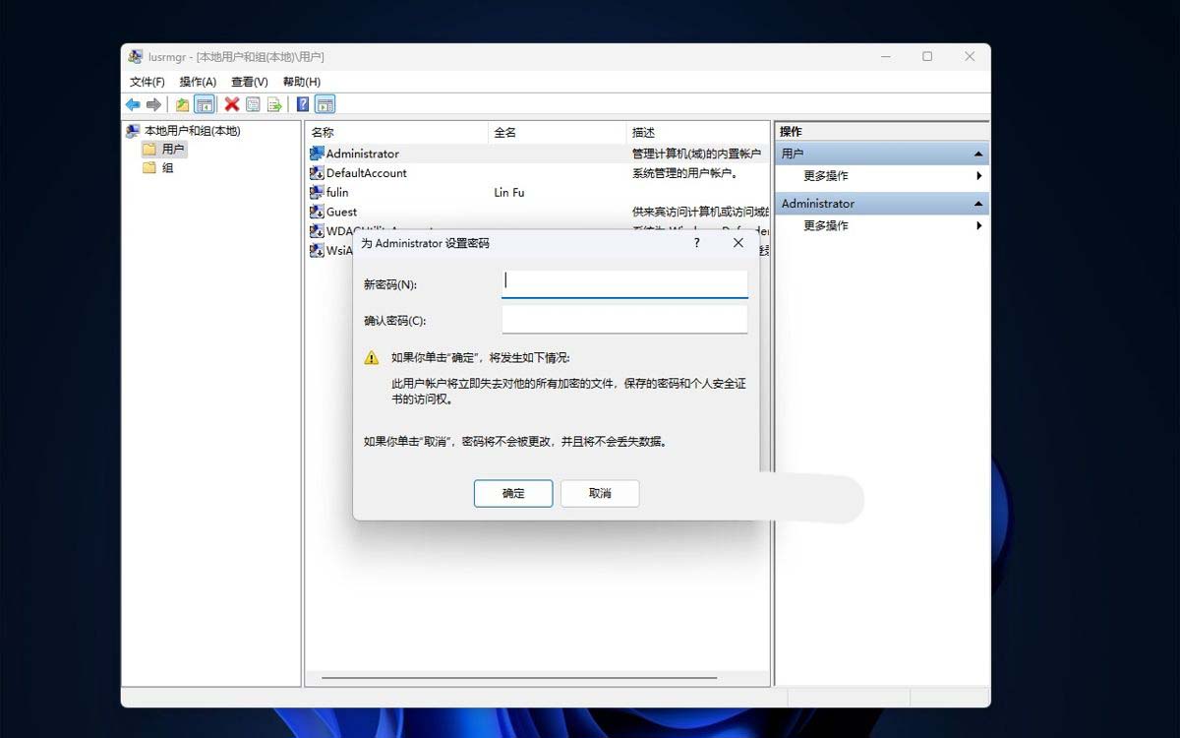
Task: Open the 查看(V) menu
Action: (248, 81)
